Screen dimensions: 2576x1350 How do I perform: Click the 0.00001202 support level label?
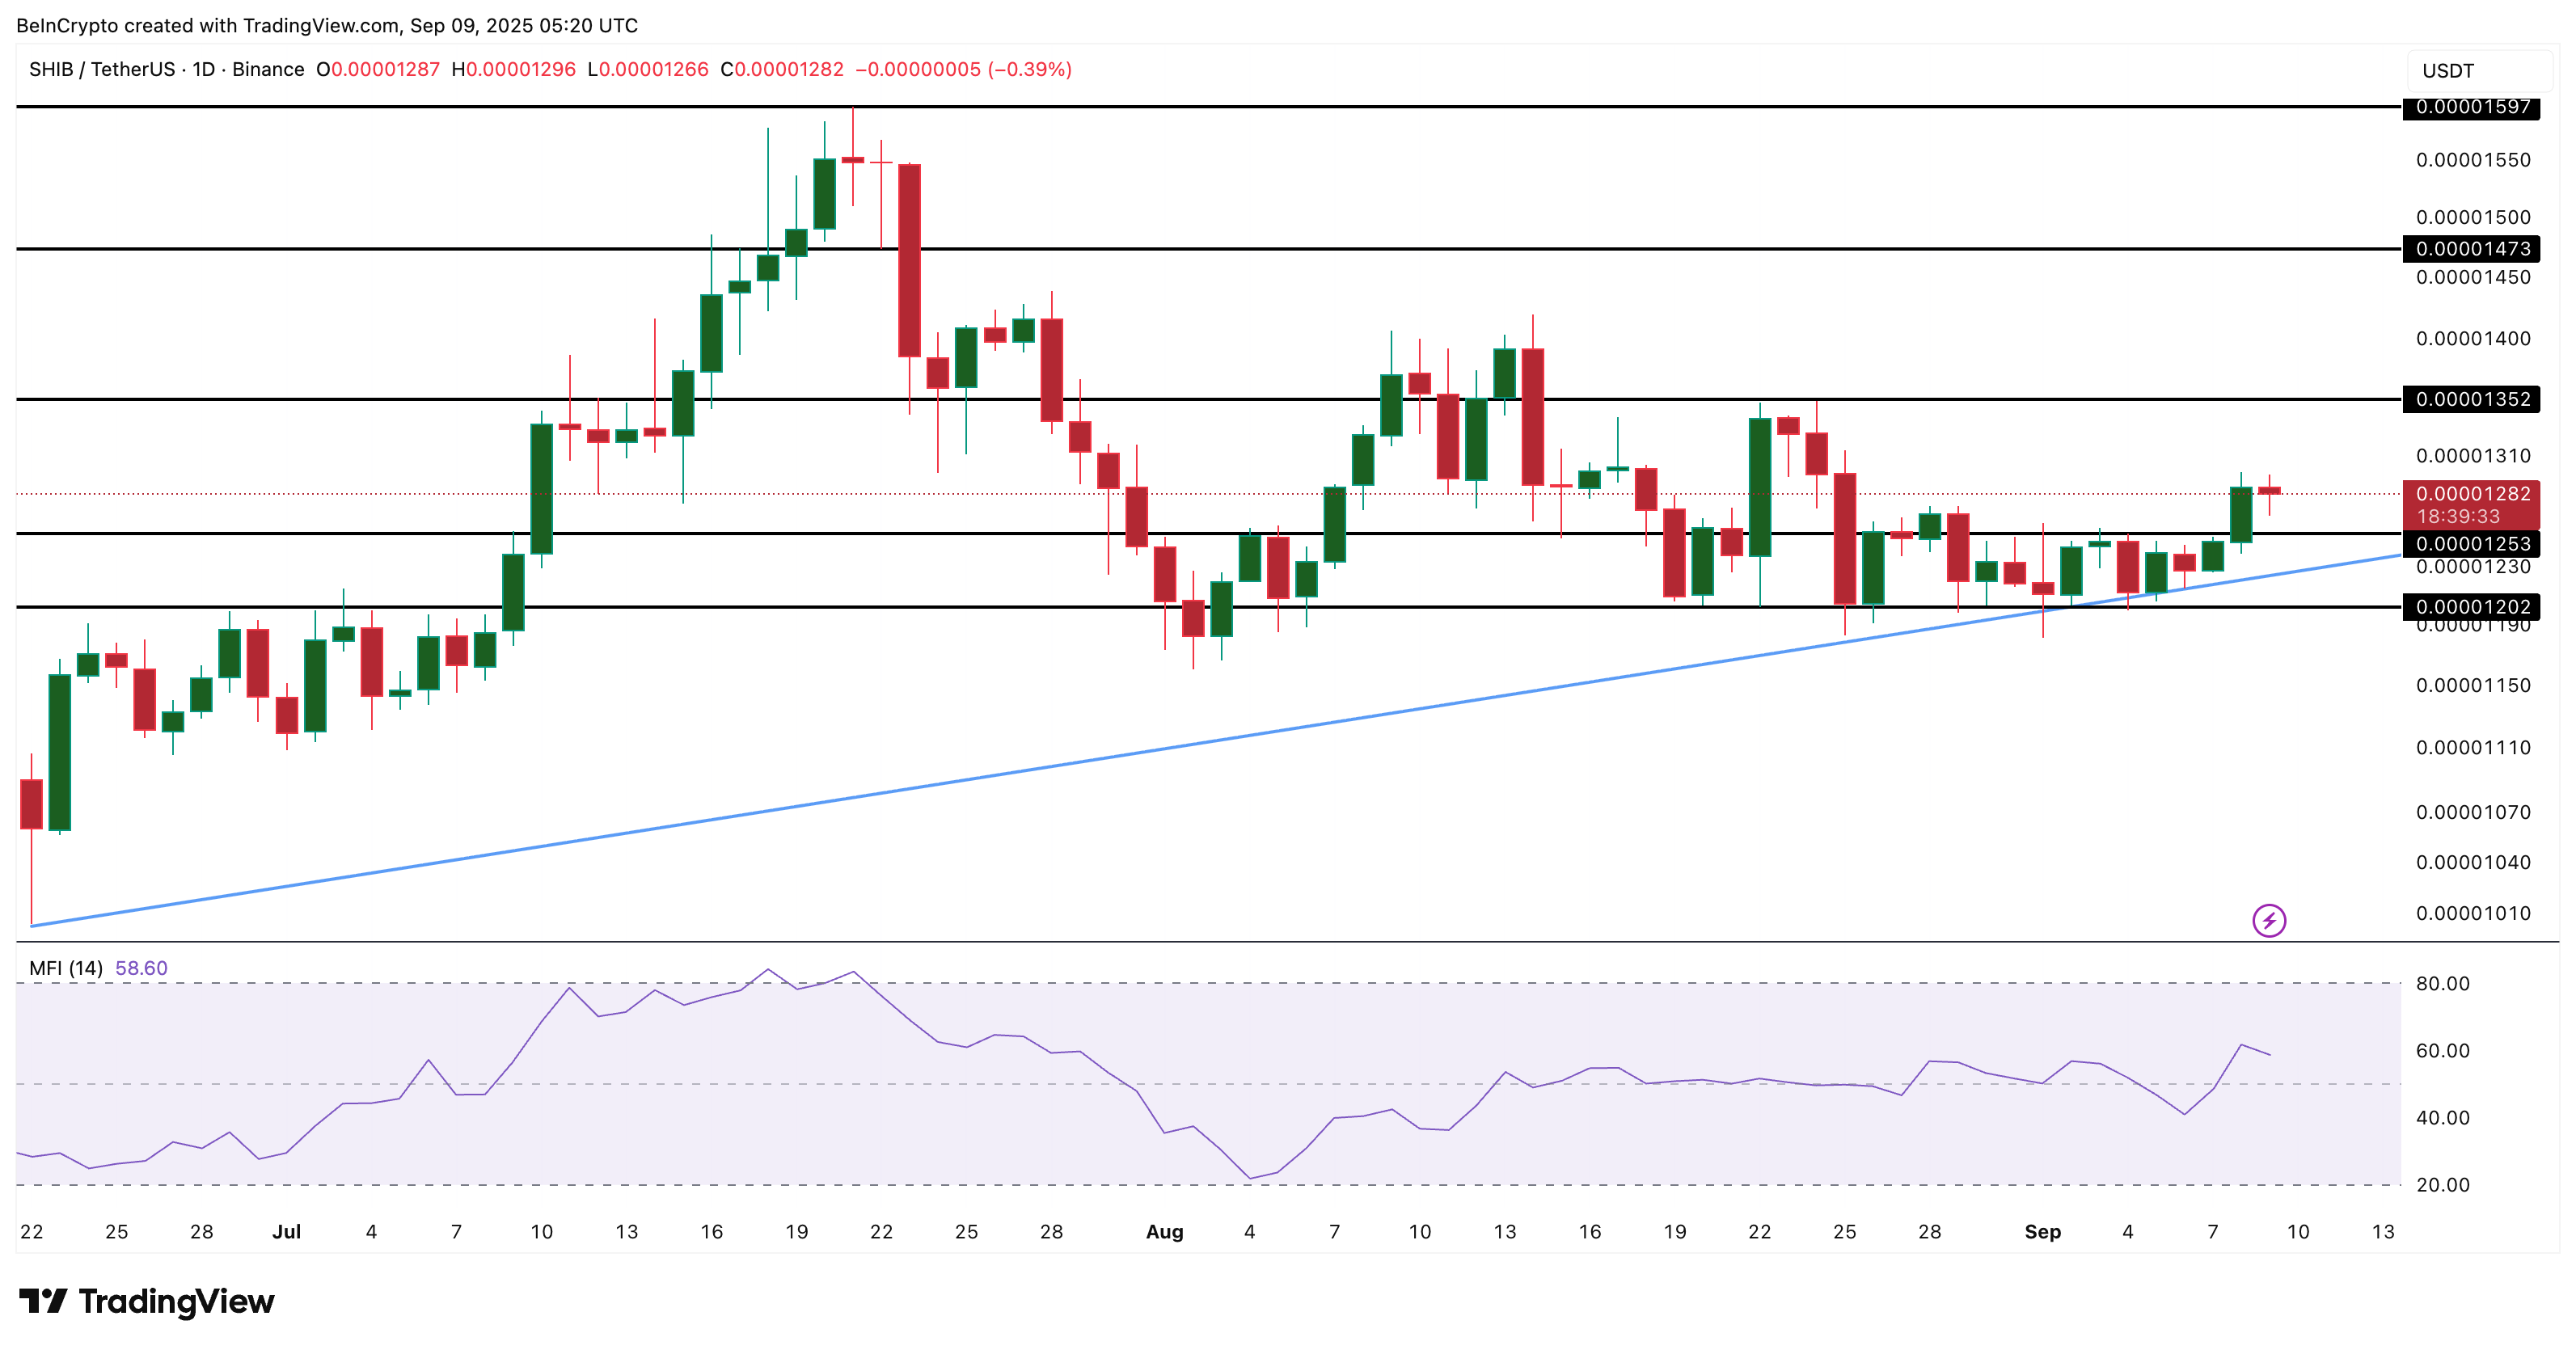(2471, 607)
